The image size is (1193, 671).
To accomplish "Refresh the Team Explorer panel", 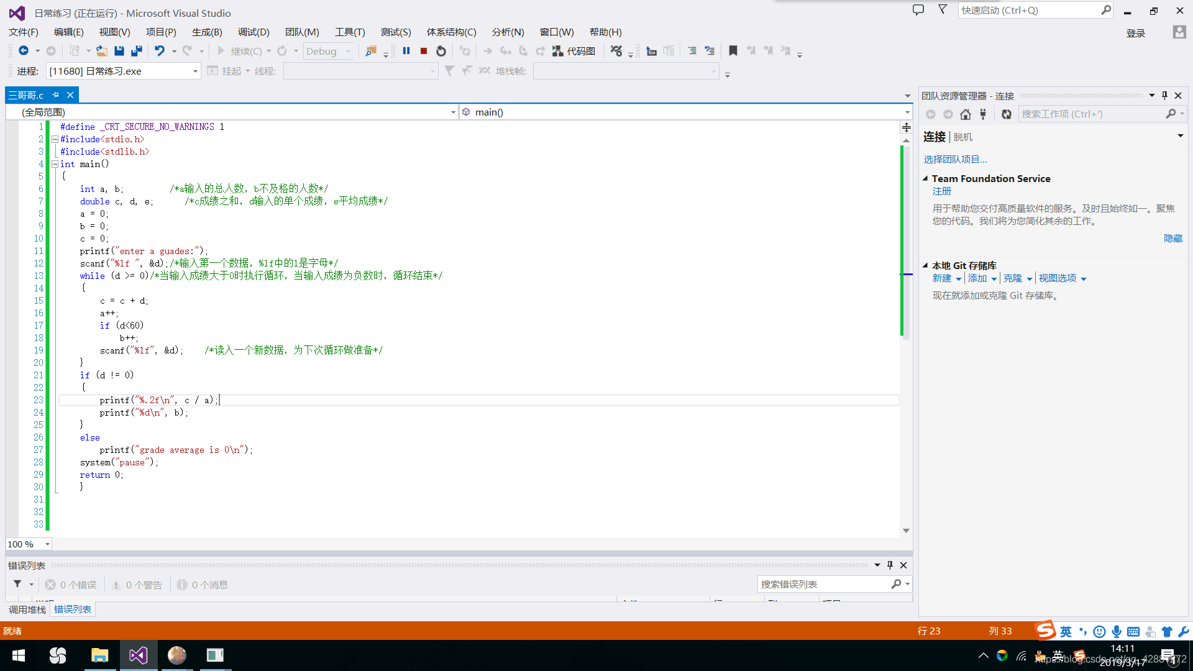I will [x=1007, y=114].
